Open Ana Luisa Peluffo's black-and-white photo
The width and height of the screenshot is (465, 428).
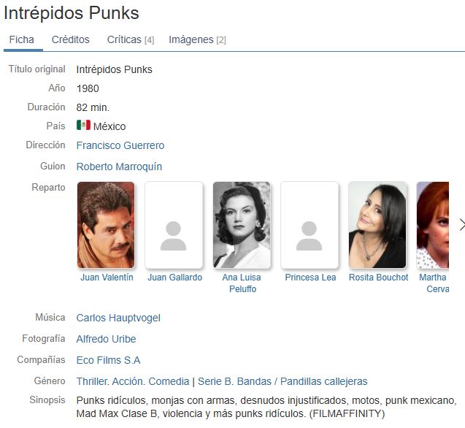(242, 225)
